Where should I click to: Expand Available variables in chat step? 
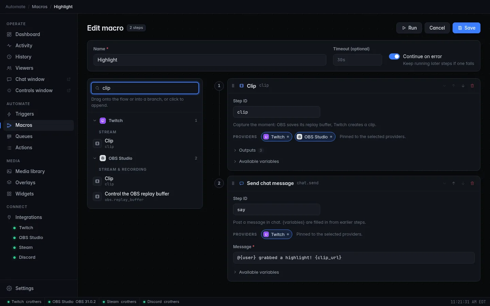pos(256,272)
